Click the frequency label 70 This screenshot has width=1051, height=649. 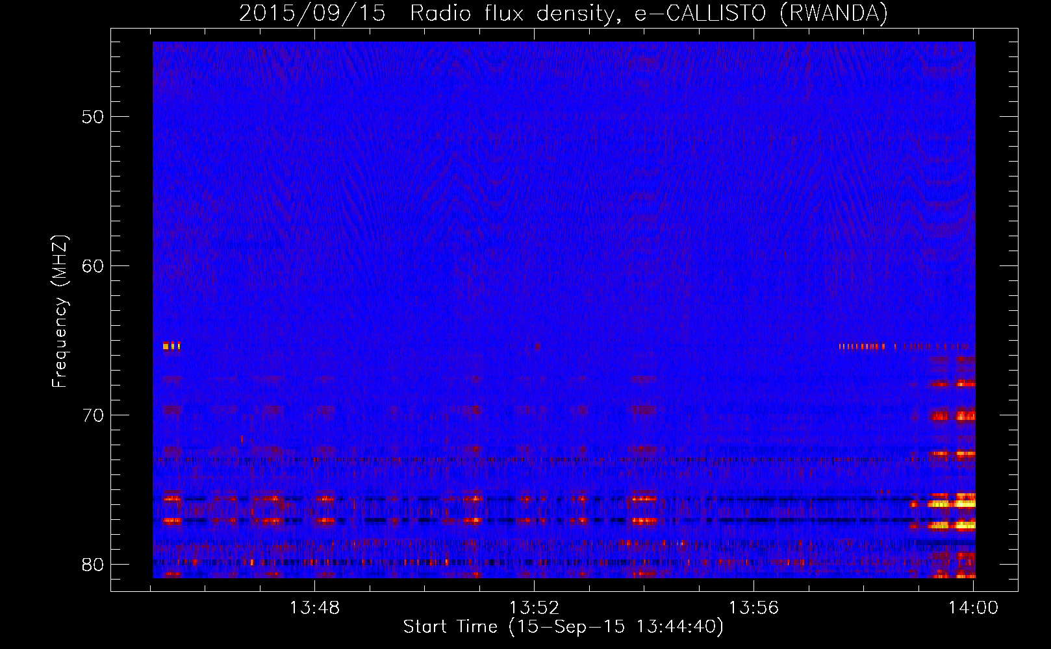click(x=93, y=415)
